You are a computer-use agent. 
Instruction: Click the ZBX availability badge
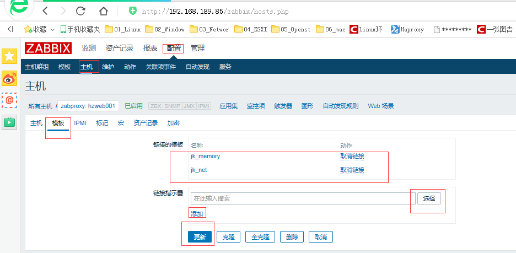156,106
